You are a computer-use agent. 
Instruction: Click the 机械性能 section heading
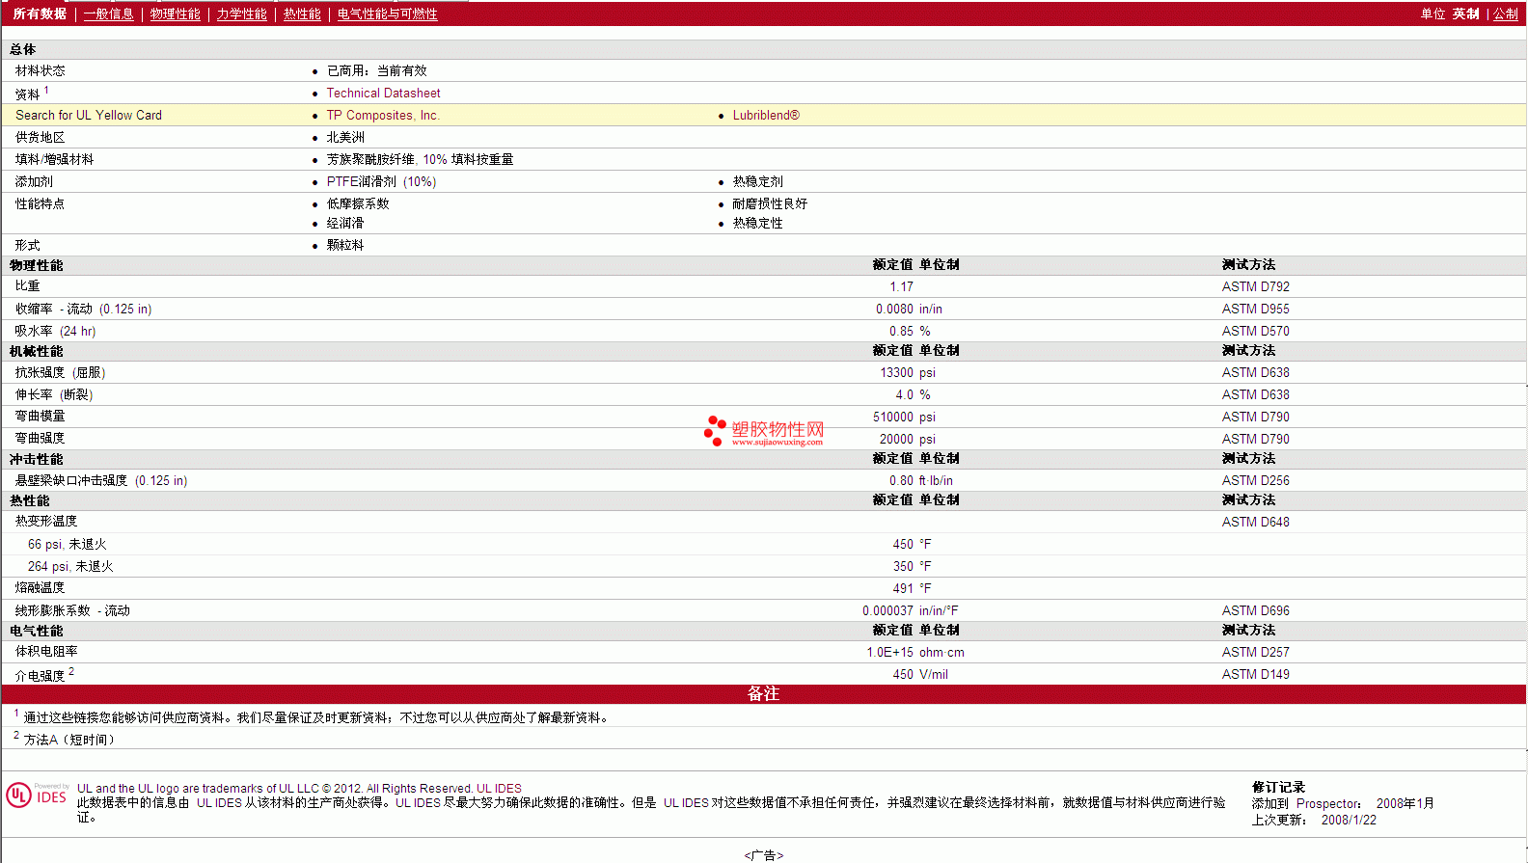point(37,352)
